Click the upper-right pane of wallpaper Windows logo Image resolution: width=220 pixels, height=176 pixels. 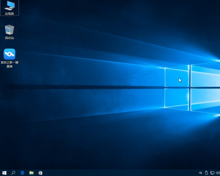point(205,75)
